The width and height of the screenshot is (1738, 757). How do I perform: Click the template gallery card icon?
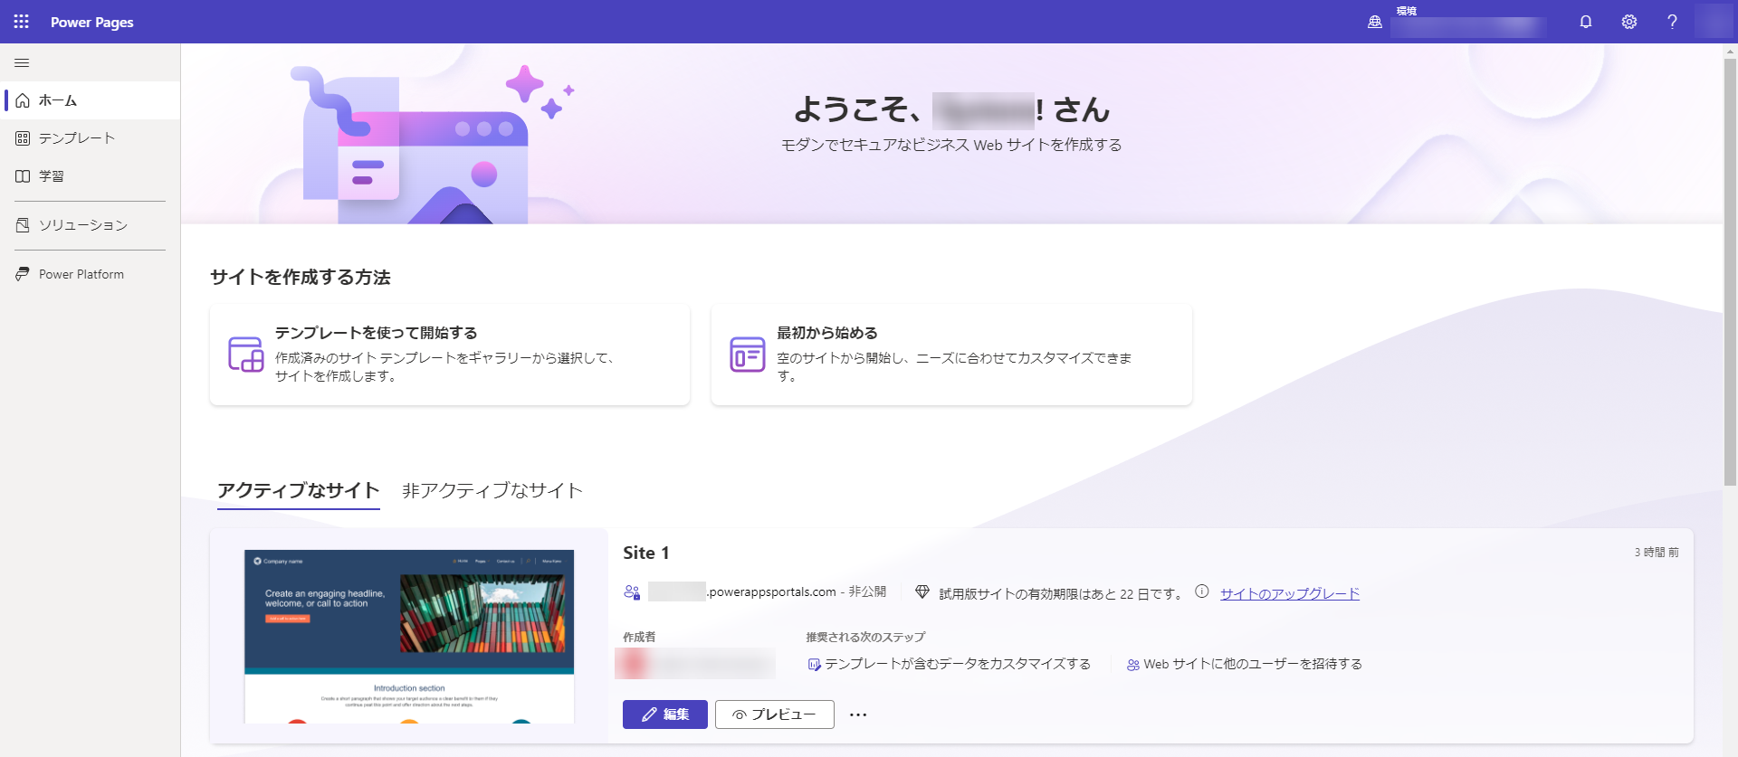point(245,355)
